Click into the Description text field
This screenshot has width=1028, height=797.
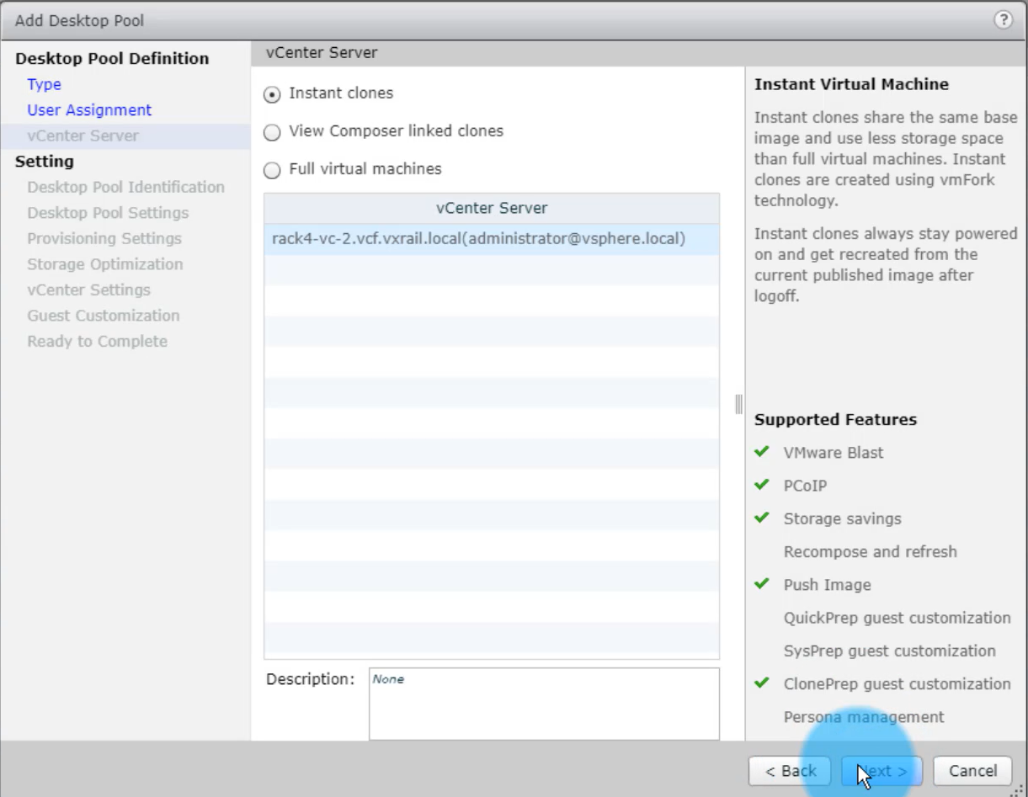pos(543,704)
